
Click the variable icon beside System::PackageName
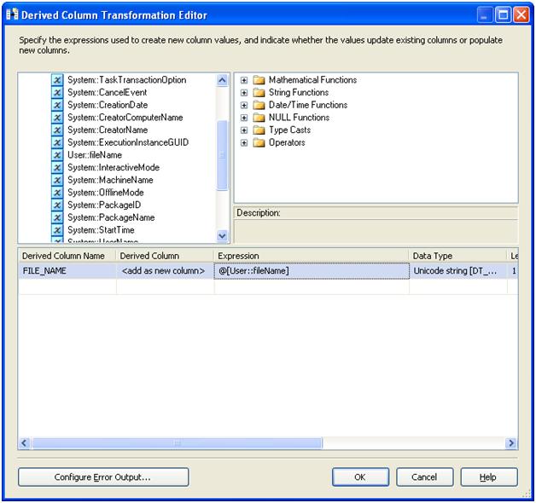point(57,217)
